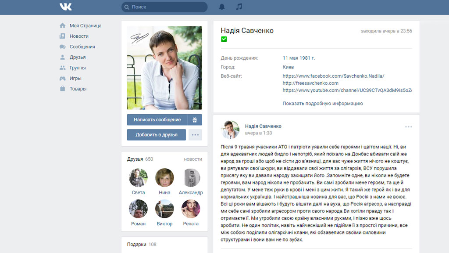Open post options three-dots menu
Image resolution: width=449 pixels, height=253 pixels.
point(408,126)
